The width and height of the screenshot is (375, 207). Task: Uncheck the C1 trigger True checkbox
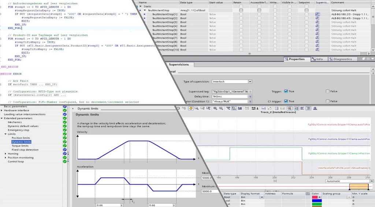[x=286, y=101]
